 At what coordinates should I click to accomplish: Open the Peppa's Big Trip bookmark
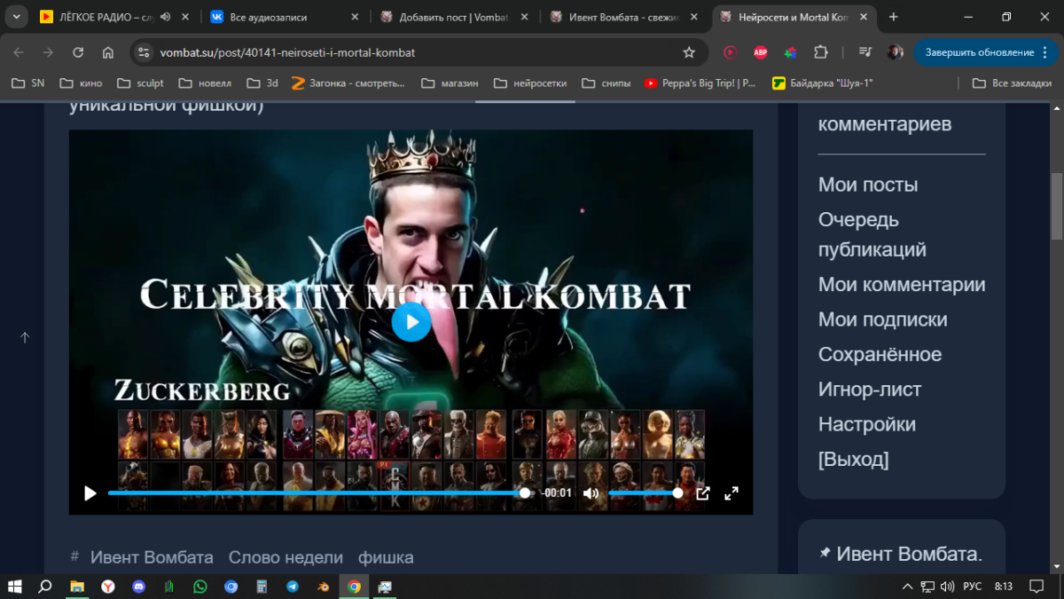pyautogui.click(x=700, y=83)
